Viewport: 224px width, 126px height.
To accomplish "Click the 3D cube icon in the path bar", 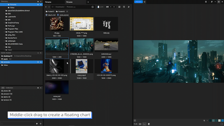I will point(93,7).
